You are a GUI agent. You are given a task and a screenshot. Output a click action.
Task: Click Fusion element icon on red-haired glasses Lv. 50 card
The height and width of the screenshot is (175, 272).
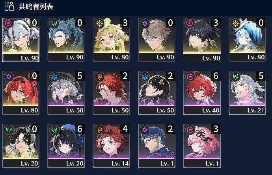[x=99, y=76]
